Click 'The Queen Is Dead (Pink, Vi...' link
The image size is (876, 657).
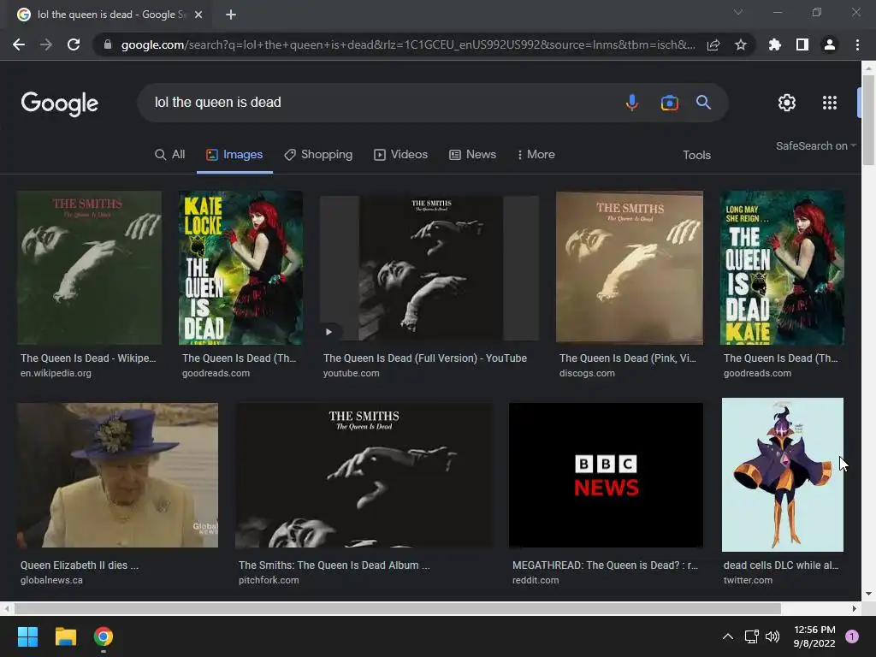[628, 358]
